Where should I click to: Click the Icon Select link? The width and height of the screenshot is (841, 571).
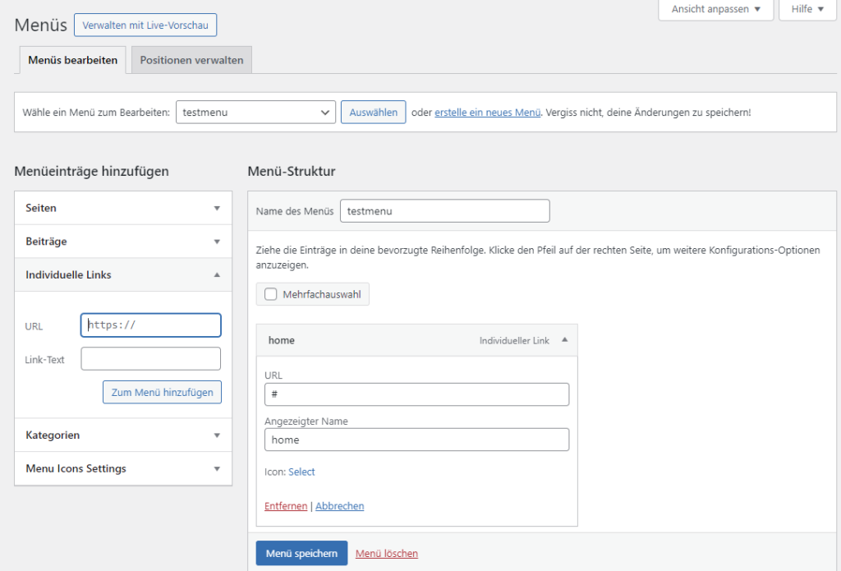click(301, 472)
